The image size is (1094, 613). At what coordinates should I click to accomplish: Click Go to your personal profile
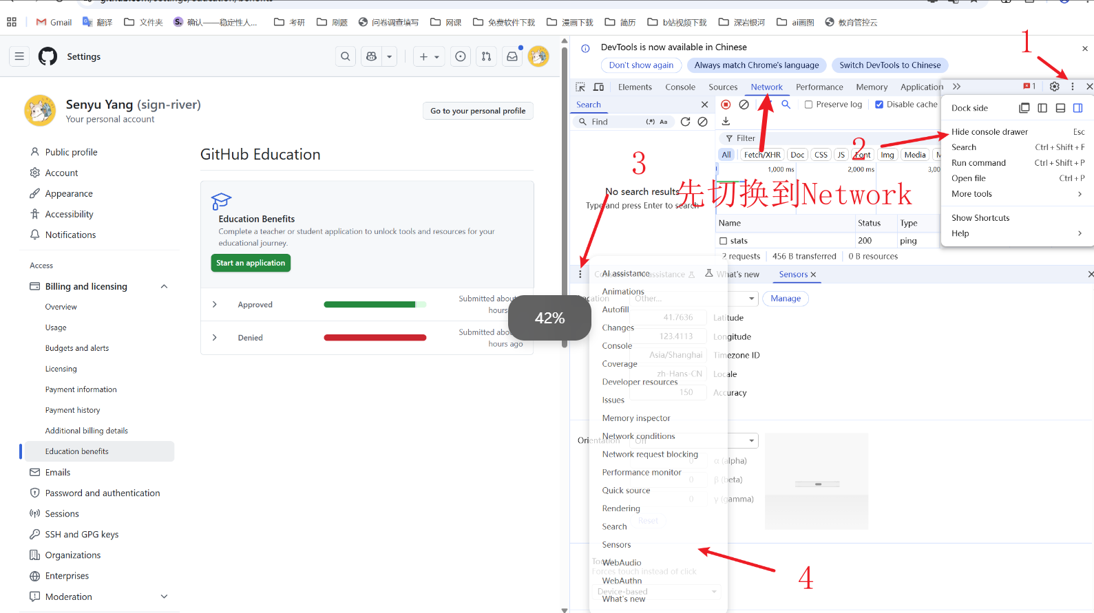pyautogui.click(x=478, y=111)
